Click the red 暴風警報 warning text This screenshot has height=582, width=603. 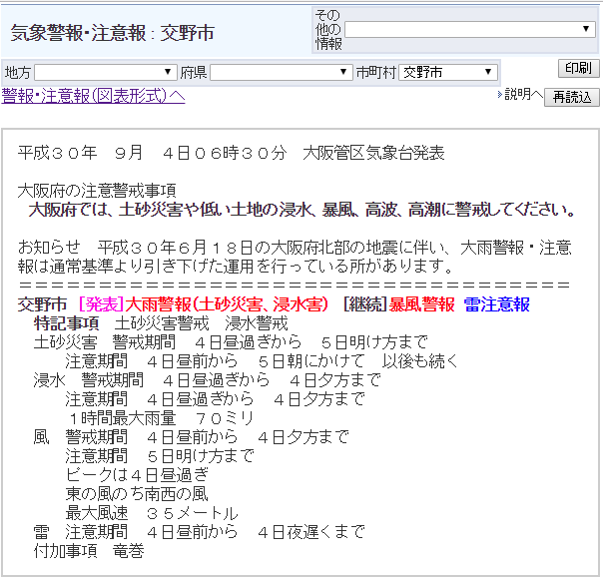point(421,304)
